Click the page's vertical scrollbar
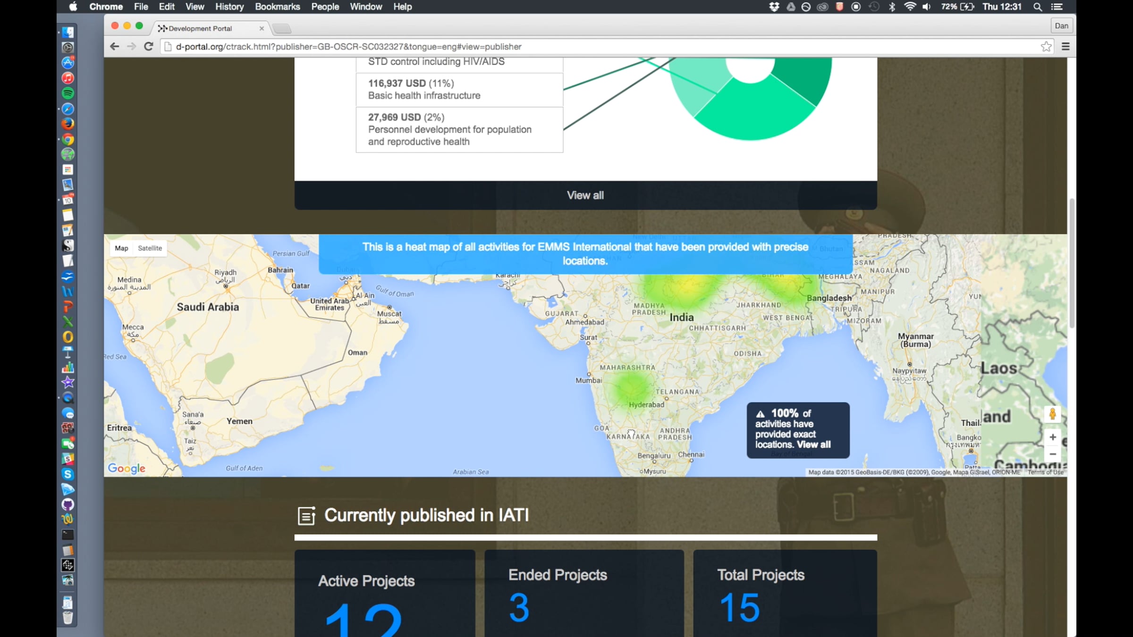The width and height of the screenshot is (1133, 637). coord(1072,264)
